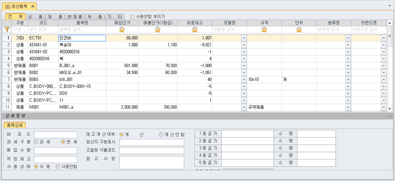Switch to 기타 tab

click(x=114, y=17)
